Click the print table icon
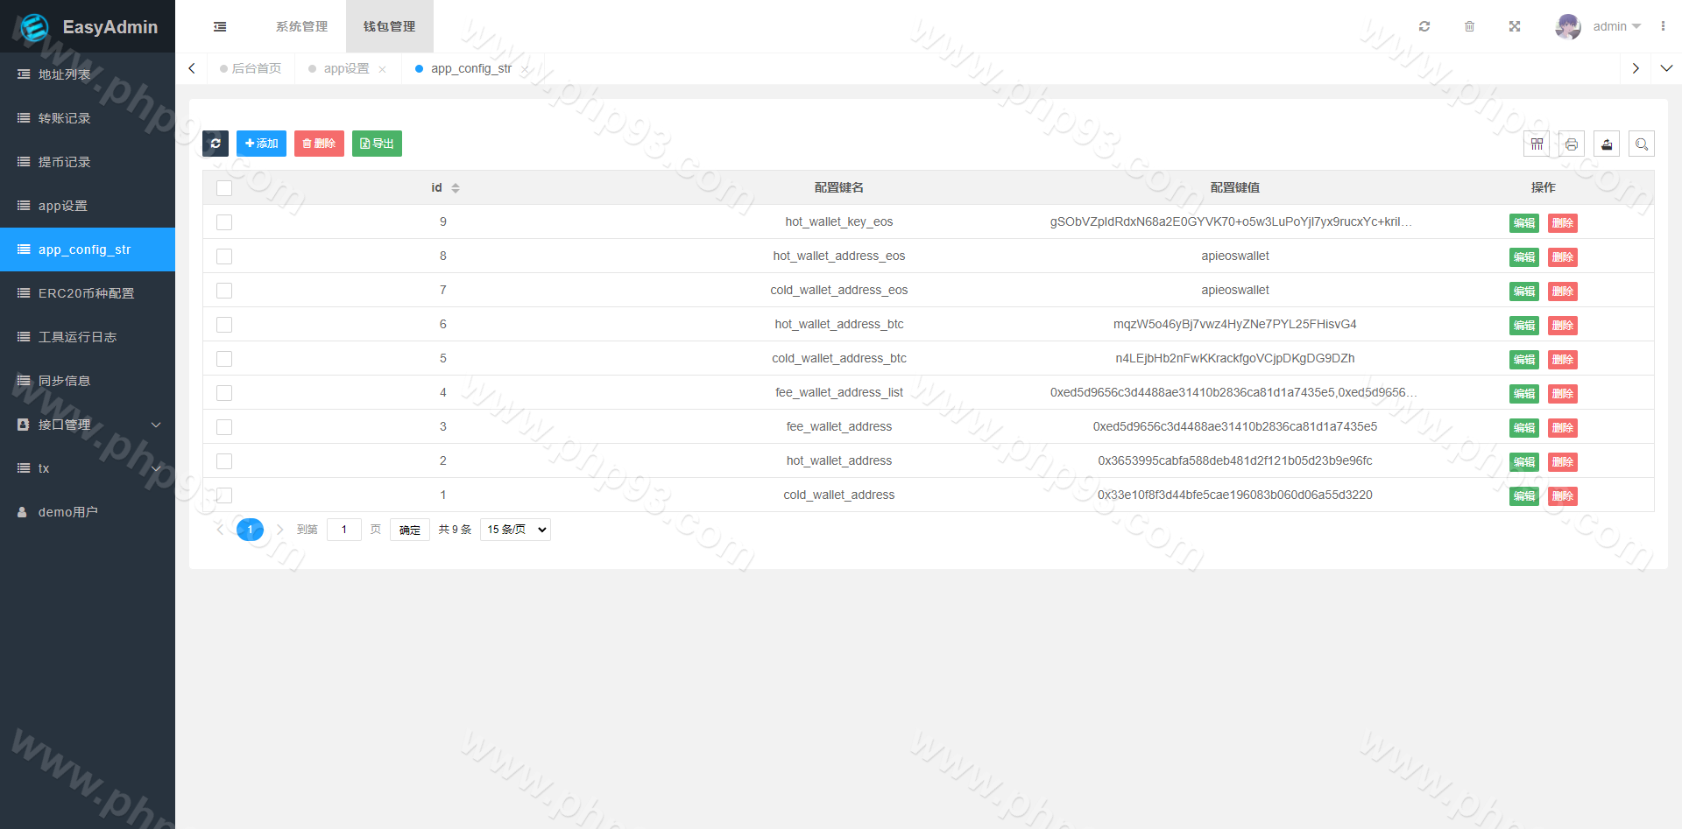The width and height of the screenshot is (1682, 829). pyautogui.click(x=1572, y=144)
